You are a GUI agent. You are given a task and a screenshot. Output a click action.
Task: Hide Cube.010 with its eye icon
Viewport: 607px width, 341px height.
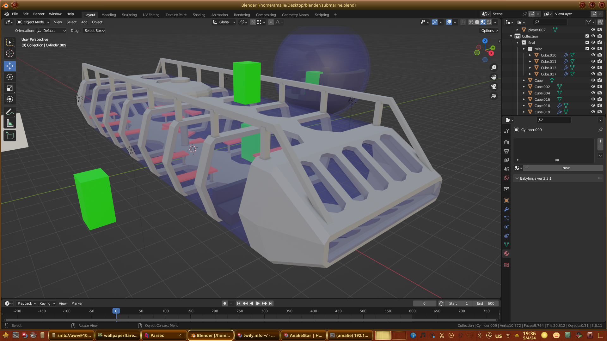pyautogui.click(x=593, y=55)
